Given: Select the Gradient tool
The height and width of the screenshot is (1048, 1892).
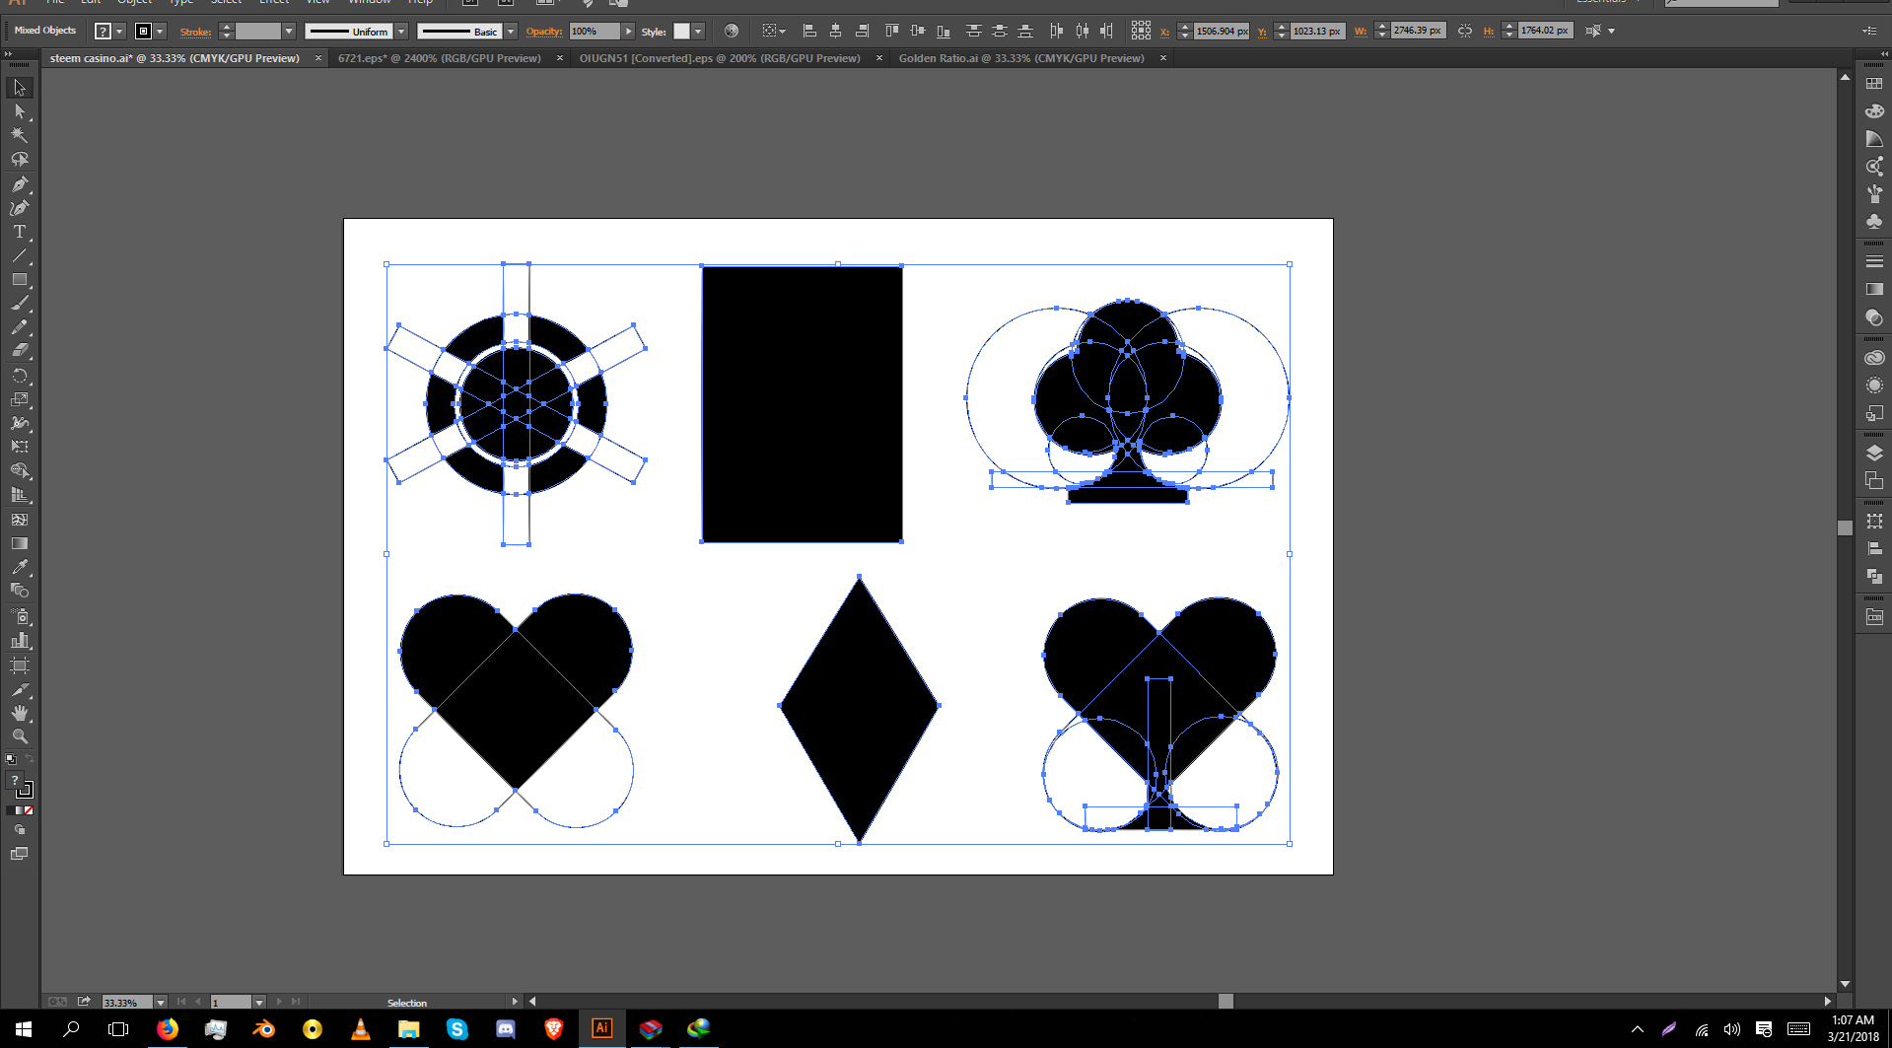Looking at the screenshot, I should pos(19,543).
